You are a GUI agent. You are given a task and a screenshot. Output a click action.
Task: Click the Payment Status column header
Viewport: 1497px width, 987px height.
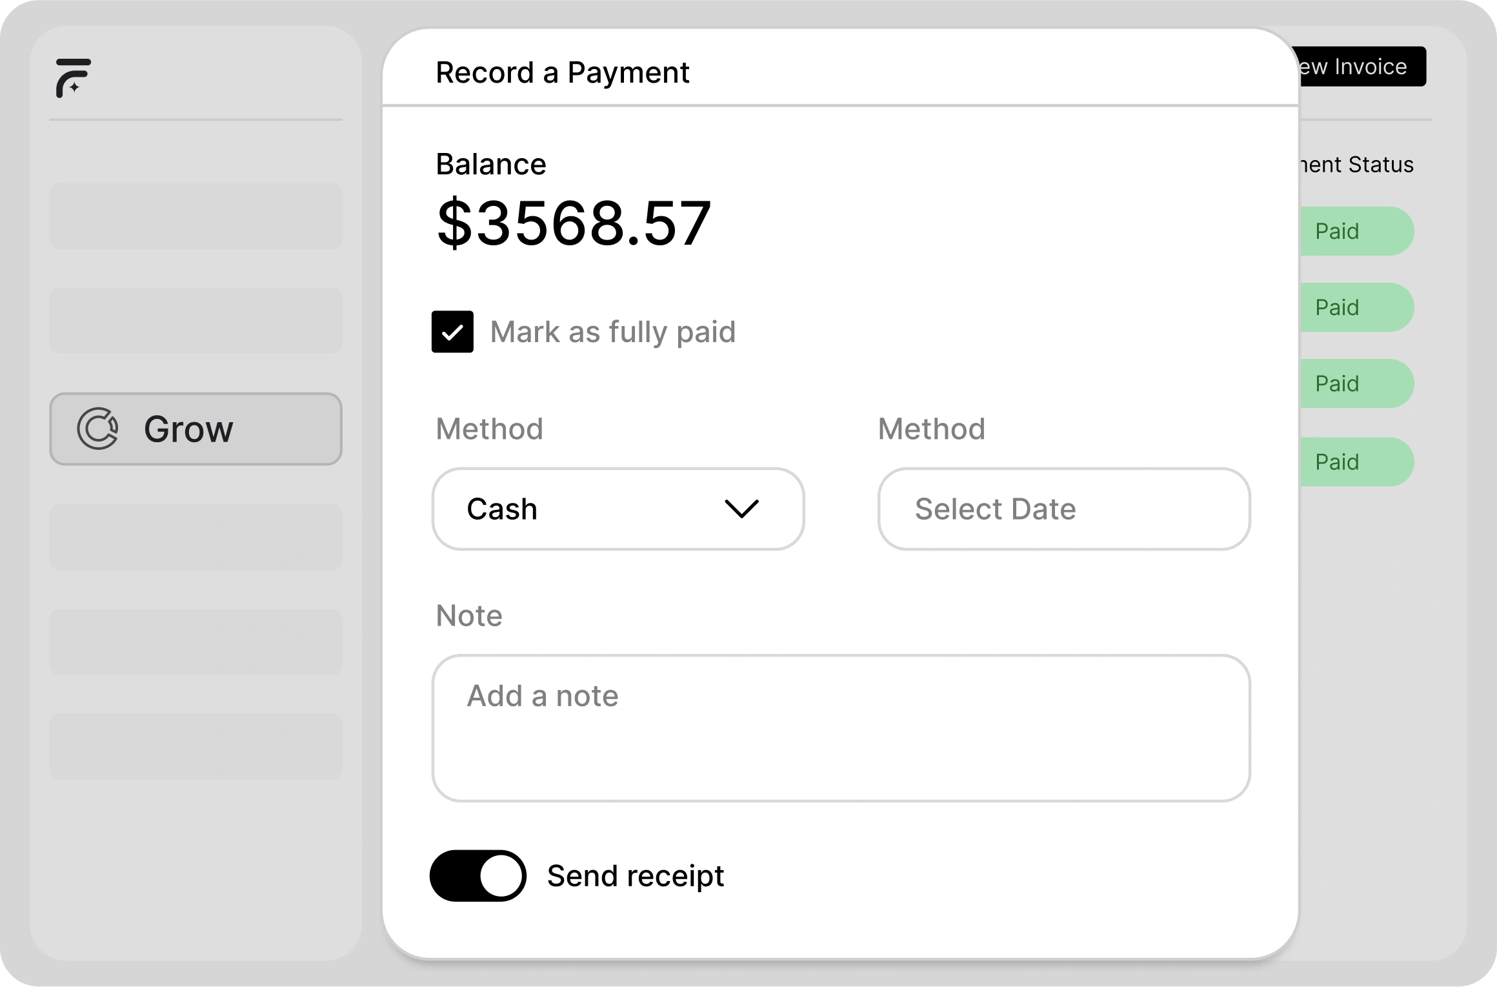pyautogui.click(x=1356, y=165)
